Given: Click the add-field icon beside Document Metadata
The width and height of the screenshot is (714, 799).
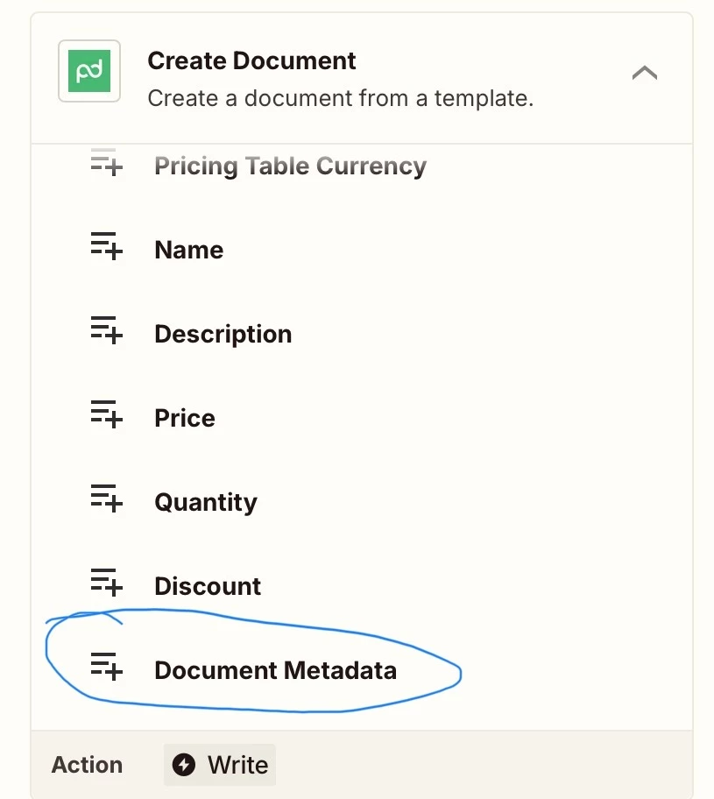Looking at the screenshot, I should click(x=107, y=667).
